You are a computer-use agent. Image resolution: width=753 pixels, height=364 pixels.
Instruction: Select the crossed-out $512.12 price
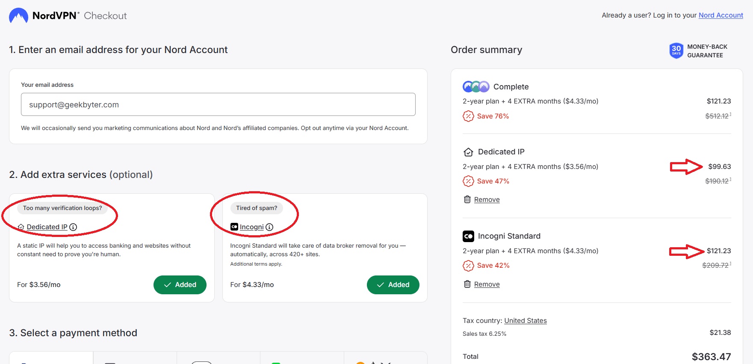[x=718, y=116]
